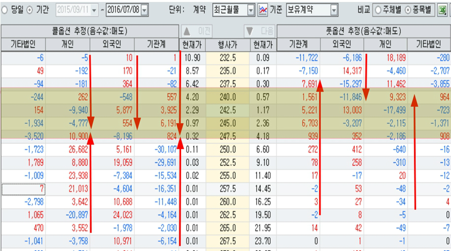Choose the 주체별 comparison option
Viewport: 451px width, 251px height.
(x=378, y=9)
